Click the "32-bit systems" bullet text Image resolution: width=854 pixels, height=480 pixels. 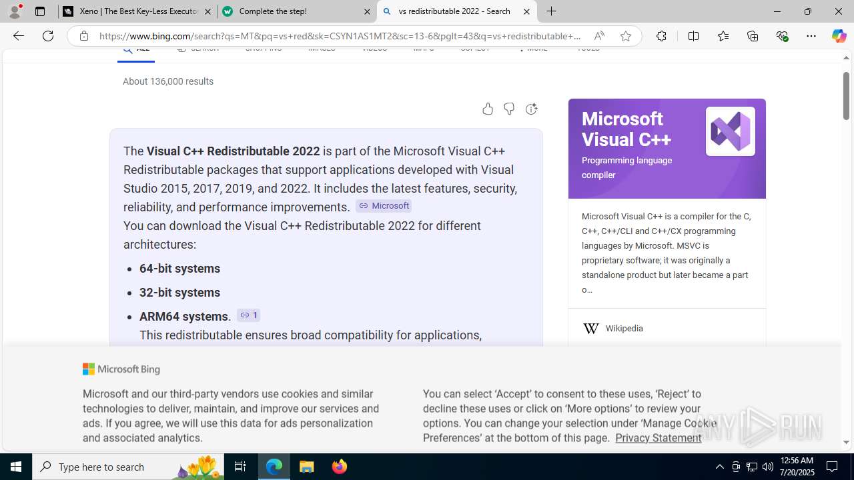179,293
